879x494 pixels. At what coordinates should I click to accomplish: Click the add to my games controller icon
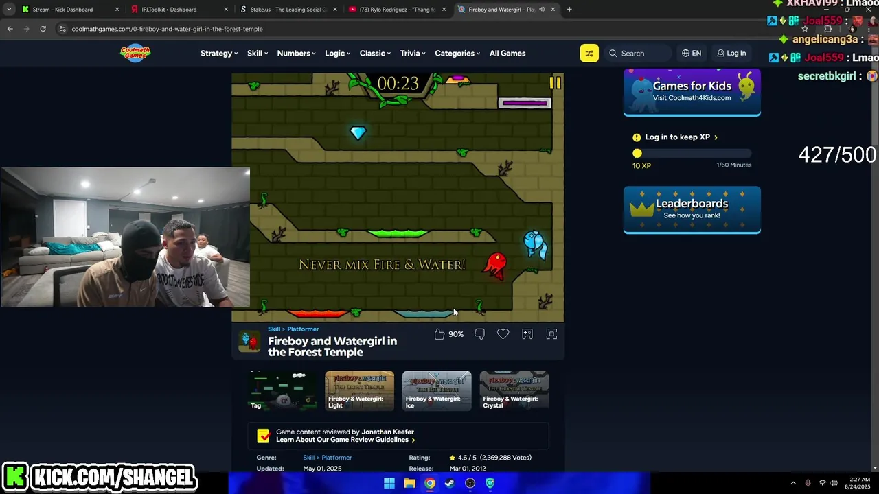click(527, 334)
